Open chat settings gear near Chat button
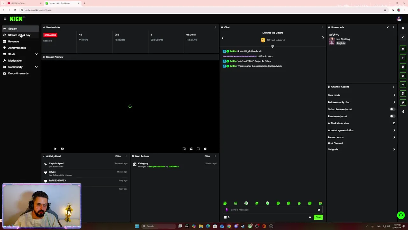 pos(310,217)
